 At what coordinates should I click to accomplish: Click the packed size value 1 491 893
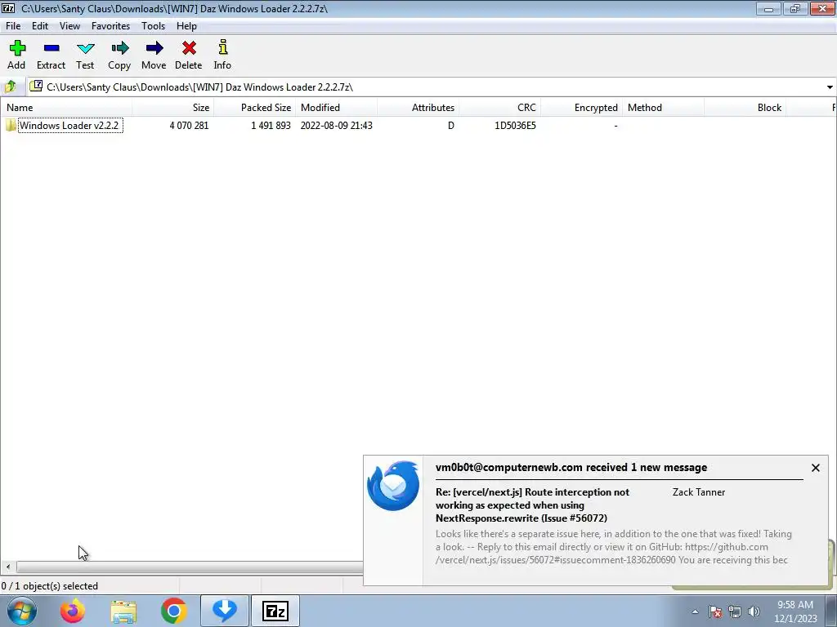[x=271, y=125]
